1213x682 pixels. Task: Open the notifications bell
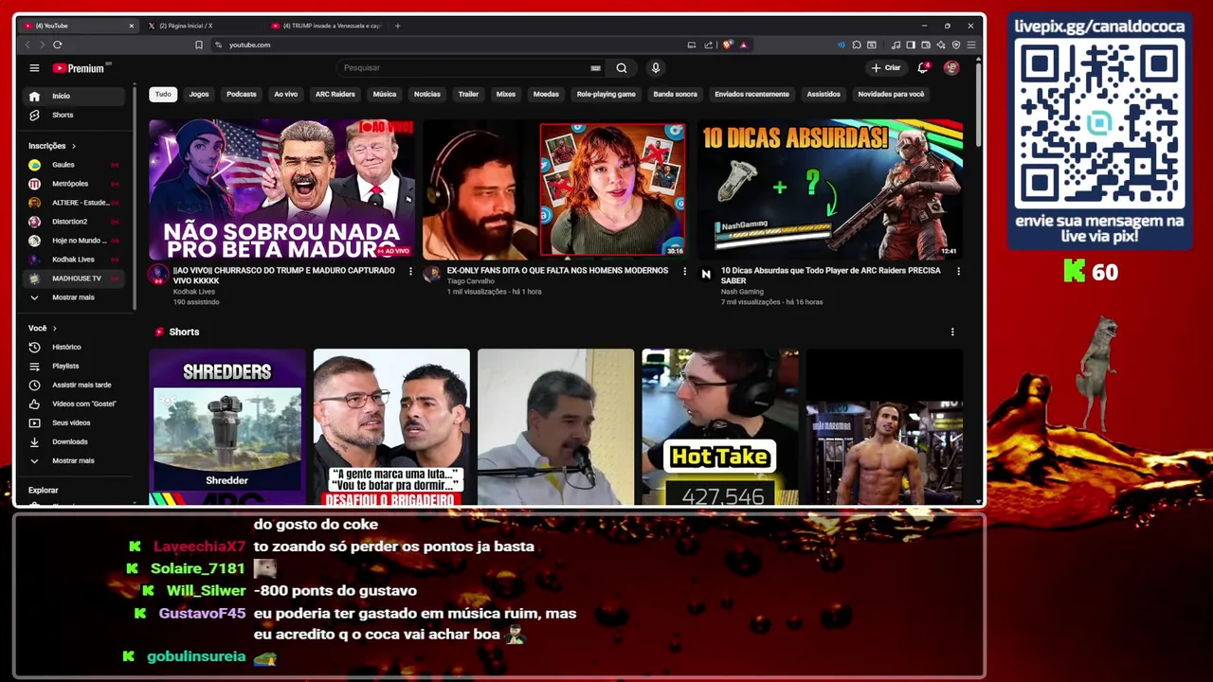pos(923,68)
